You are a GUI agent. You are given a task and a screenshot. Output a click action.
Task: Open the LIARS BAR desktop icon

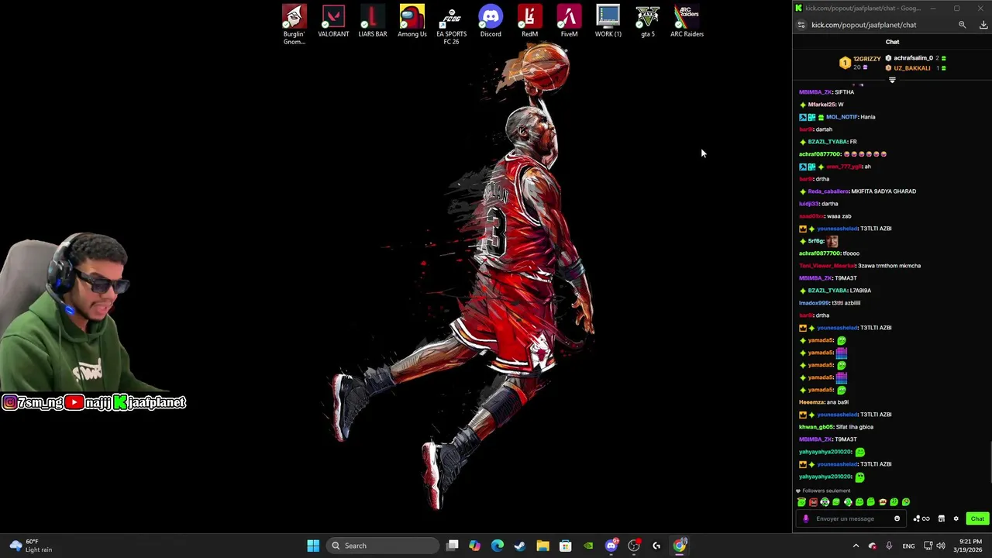[373, 22]
